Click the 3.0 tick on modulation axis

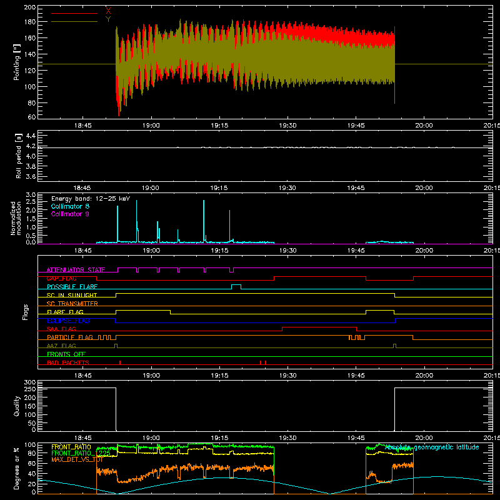[x=31, y=194]
